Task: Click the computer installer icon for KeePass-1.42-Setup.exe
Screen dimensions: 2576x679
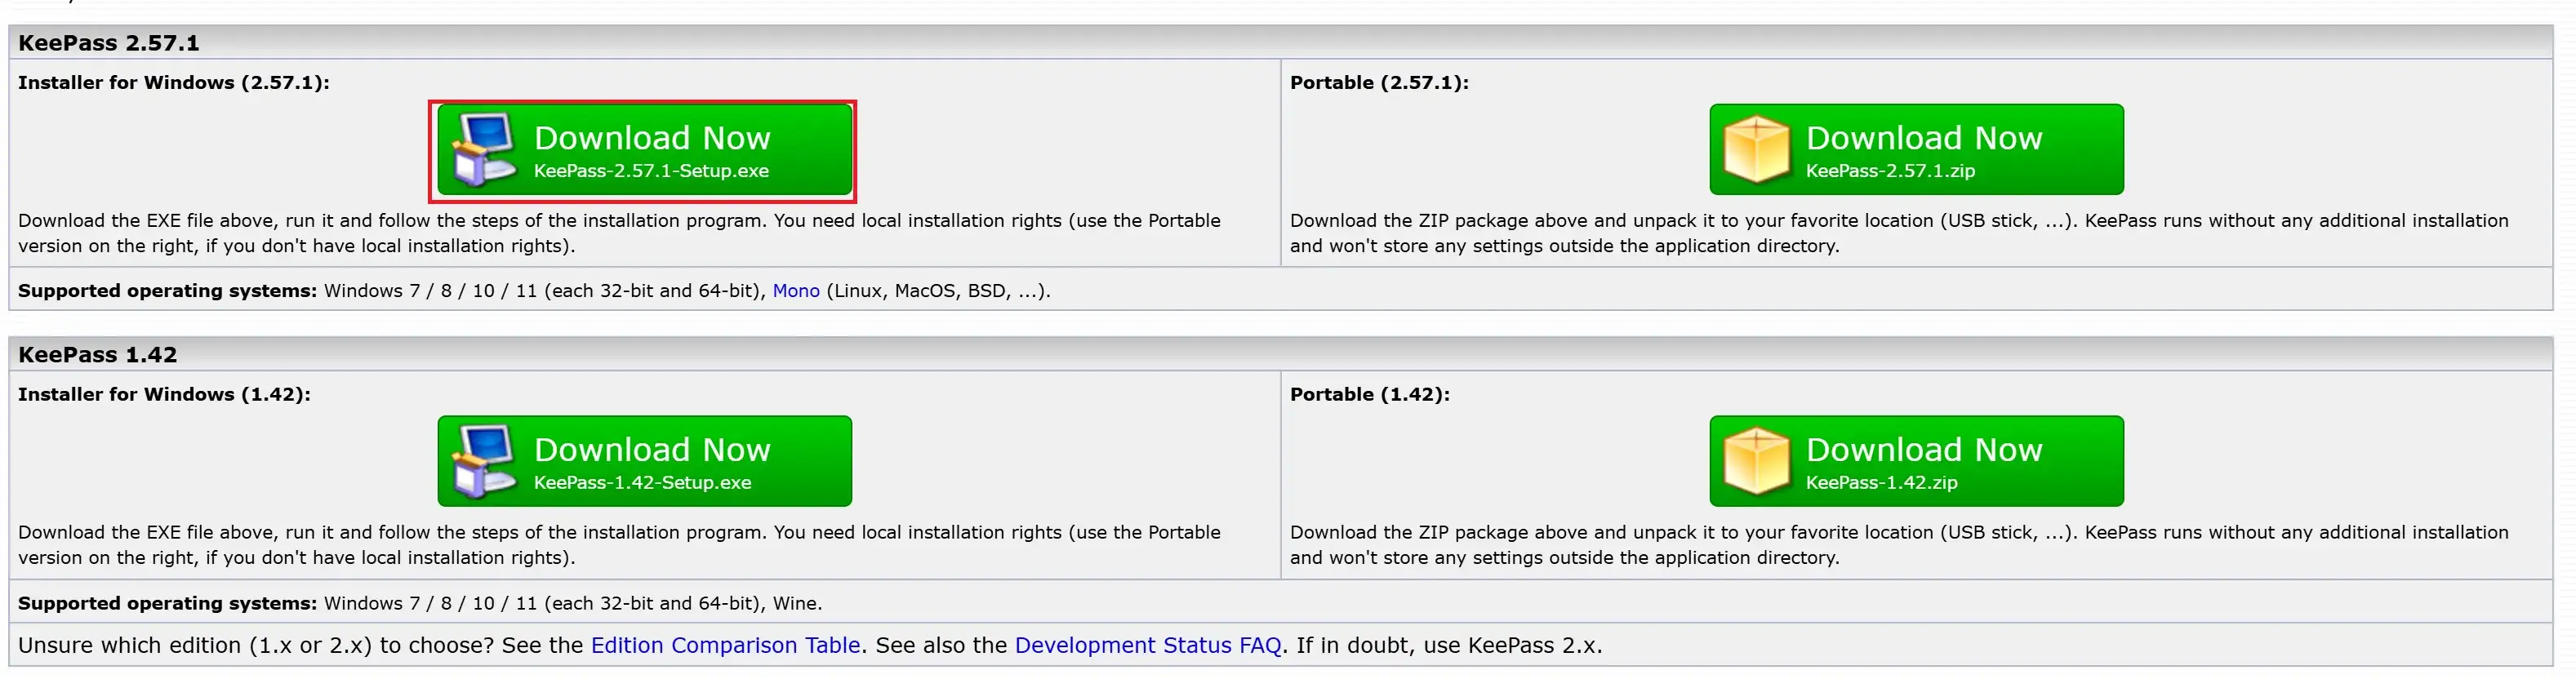Action: coord(483,461)
